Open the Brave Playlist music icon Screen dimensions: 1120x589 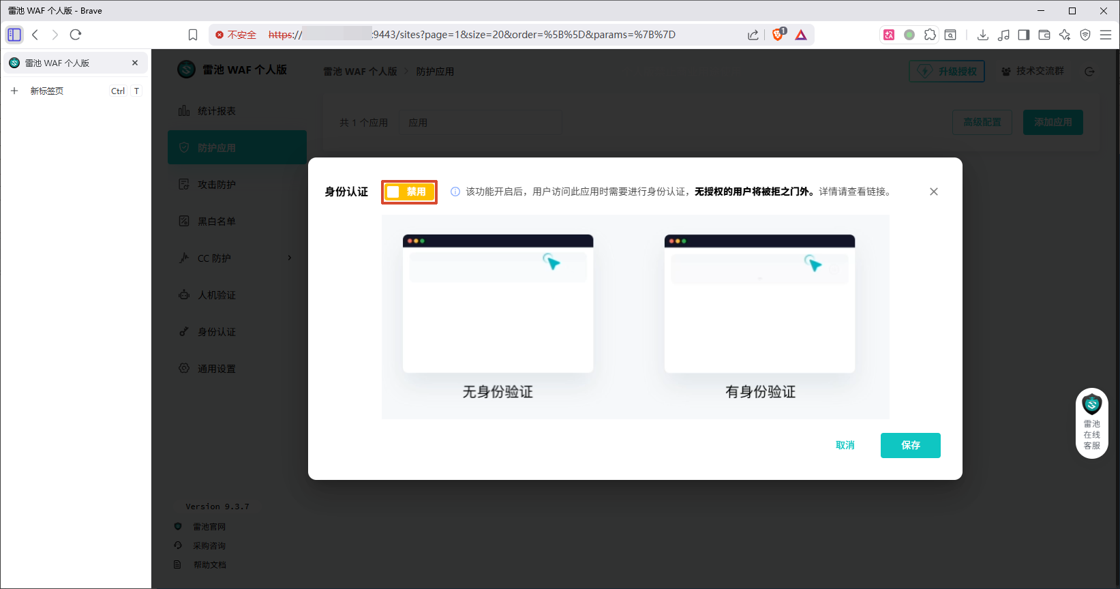[1003, 35]
